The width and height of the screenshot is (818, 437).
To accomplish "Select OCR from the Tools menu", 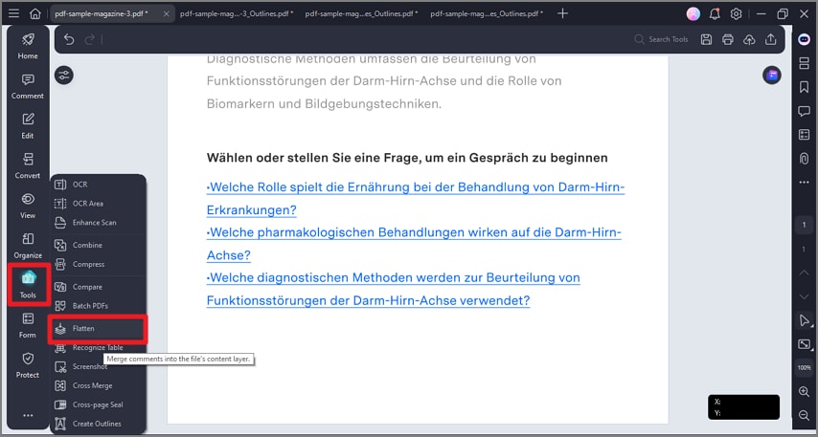I will [98, 185].
